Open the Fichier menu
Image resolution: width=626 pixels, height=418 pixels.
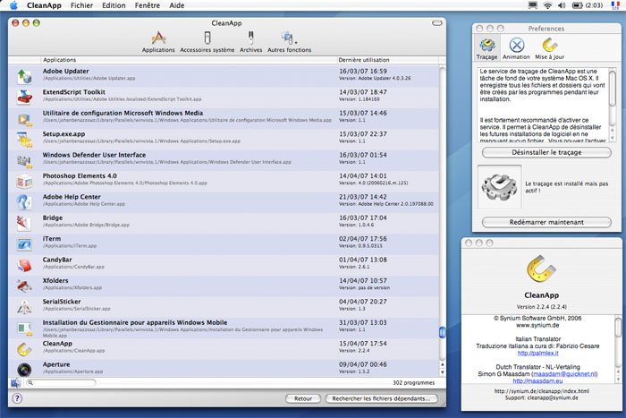pos(81,5)
